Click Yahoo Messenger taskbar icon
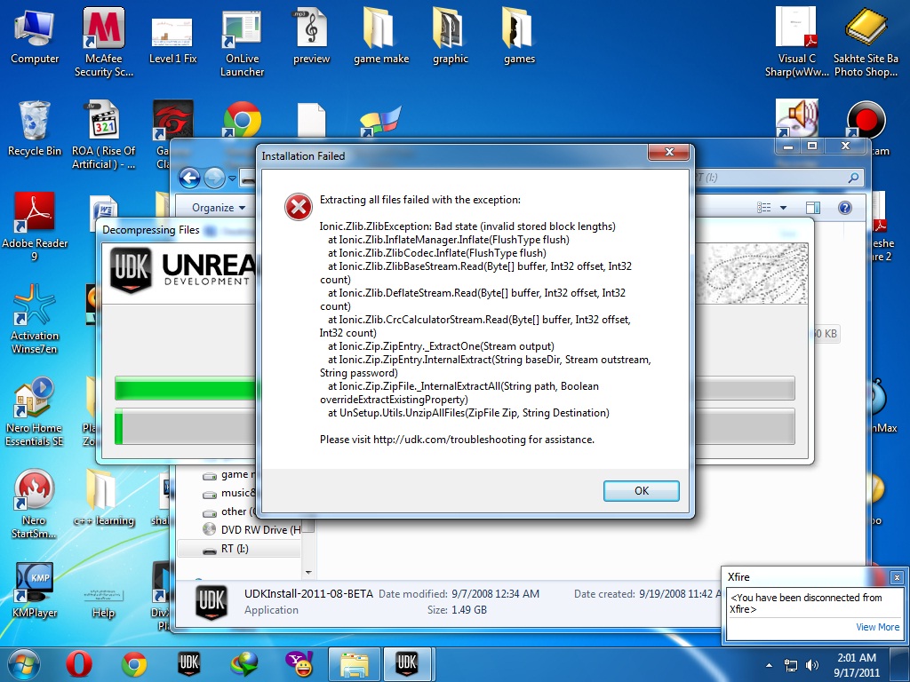910x682 pixels. [x=298, y=662]
